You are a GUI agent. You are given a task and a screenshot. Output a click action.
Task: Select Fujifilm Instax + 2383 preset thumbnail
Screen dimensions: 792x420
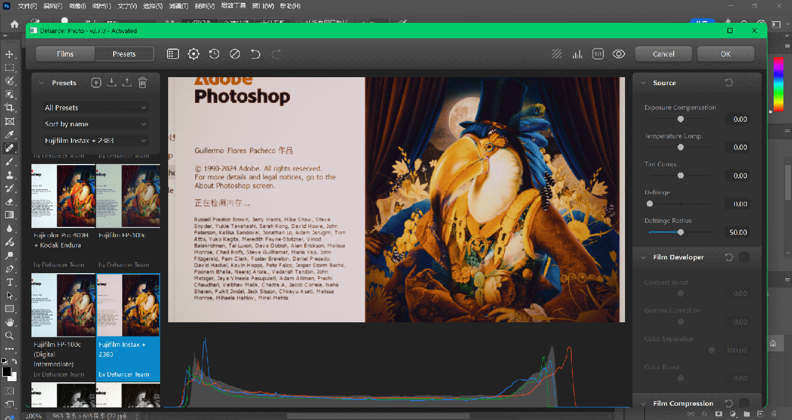point(128,305)
